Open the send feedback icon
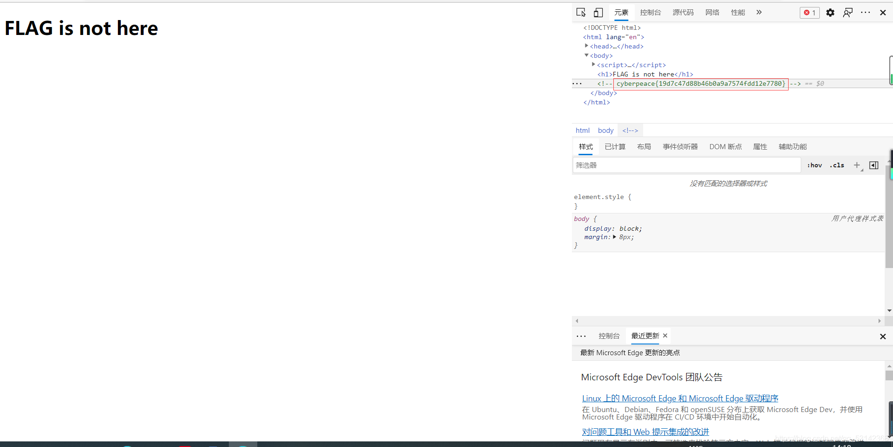 coord(848,13)
